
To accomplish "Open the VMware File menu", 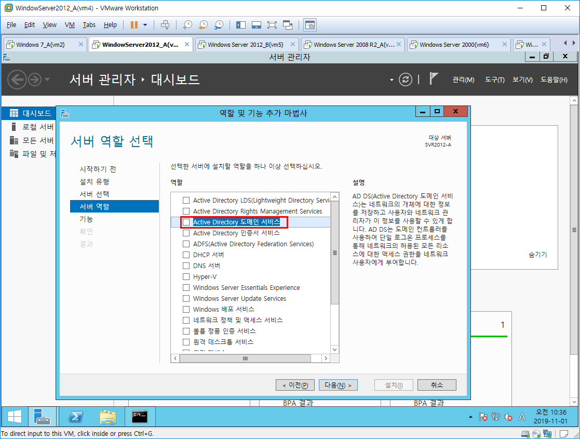I will (11, 25).
